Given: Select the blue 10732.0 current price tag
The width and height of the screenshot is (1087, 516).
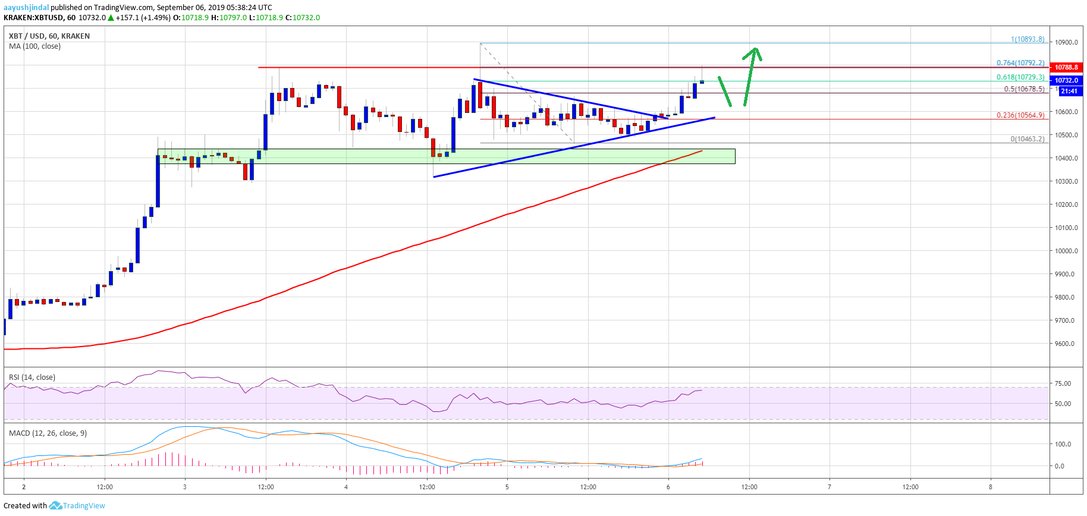Looking at the screenshot, I should [1066, 80].
